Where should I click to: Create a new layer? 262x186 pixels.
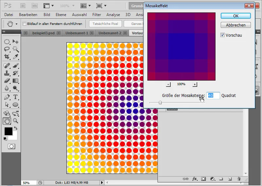[230, 179]
